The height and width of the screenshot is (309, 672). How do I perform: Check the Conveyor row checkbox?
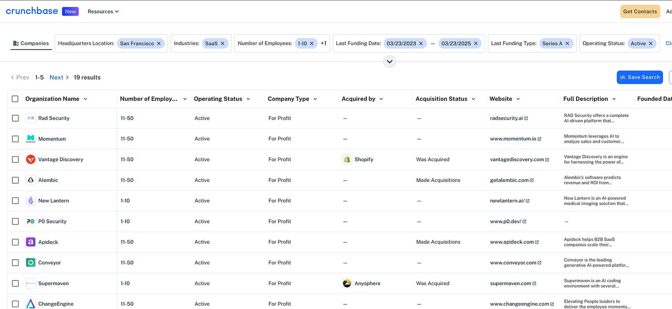[15, 262]
